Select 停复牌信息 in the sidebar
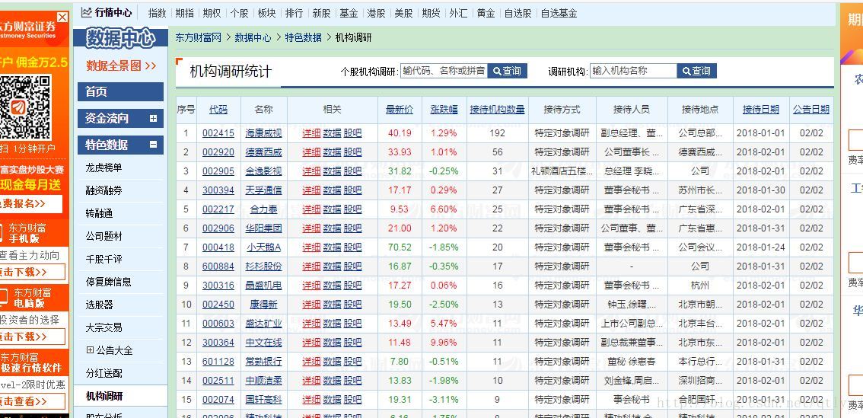Viewport: 863px width, 418px height. click(108, 282)
